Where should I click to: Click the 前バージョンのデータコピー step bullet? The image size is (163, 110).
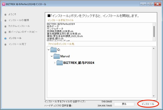click(x=5, y=32)
